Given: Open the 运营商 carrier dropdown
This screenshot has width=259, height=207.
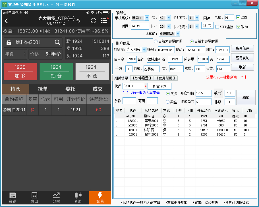Looking at the screenshot, I should 178,34.
